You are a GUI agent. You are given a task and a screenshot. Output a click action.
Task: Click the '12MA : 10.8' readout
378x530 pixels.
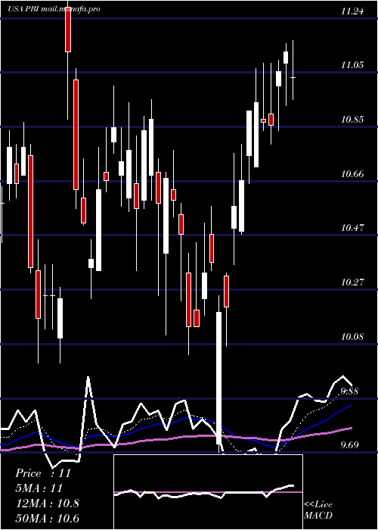(x=48, y=503)
